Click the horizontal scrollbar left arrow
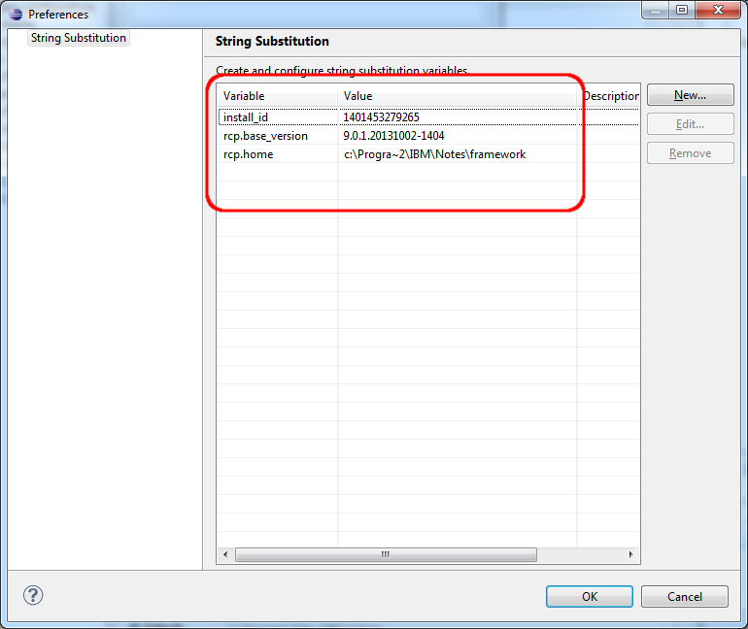This screenshot has width=748, height=629. coord(225,554)
